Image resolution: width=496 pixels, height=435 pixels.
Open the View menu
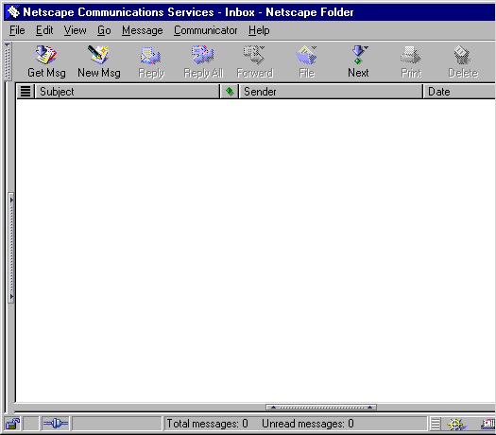pos(75,30)
